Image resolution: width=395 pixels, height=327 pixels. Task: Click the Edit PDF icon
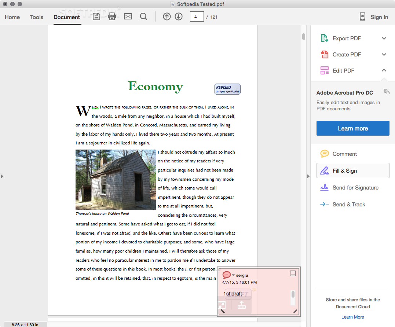point(325,70)
